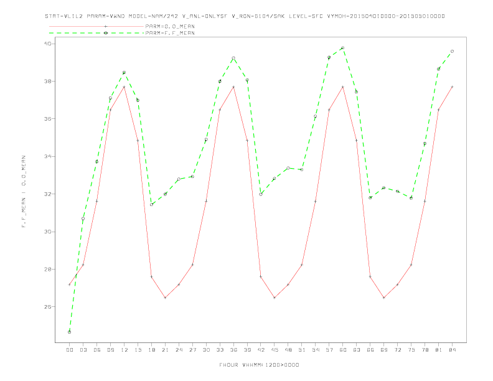Click the x-axis tick label 36

[x=233, y=350]
